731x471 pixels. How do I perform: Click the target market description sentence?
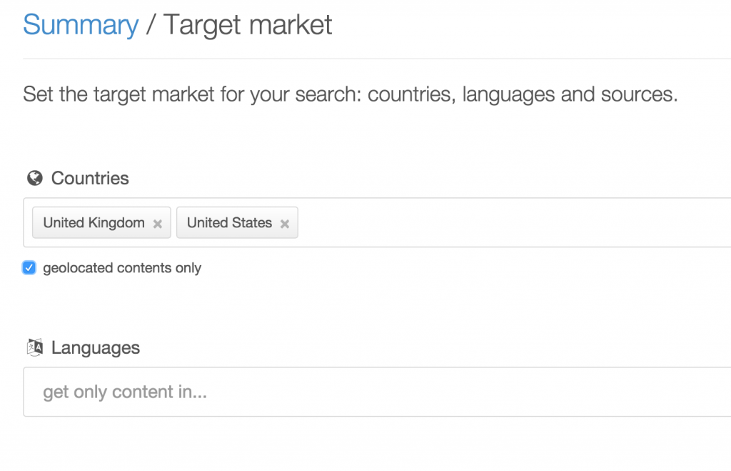tap(350, 94)
